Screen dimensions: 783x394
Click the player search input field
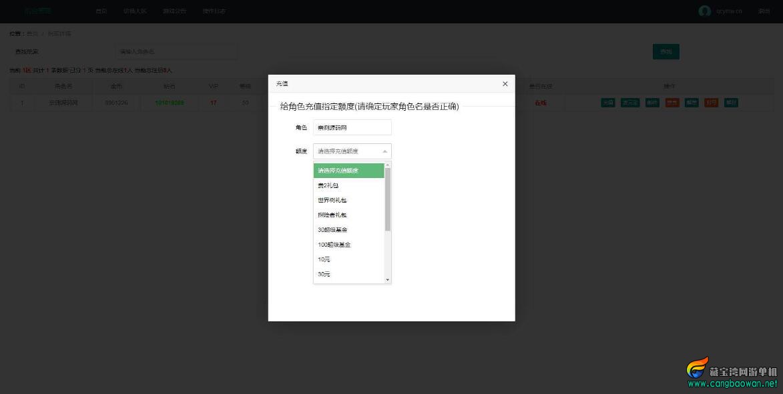(x=177, y=51)
